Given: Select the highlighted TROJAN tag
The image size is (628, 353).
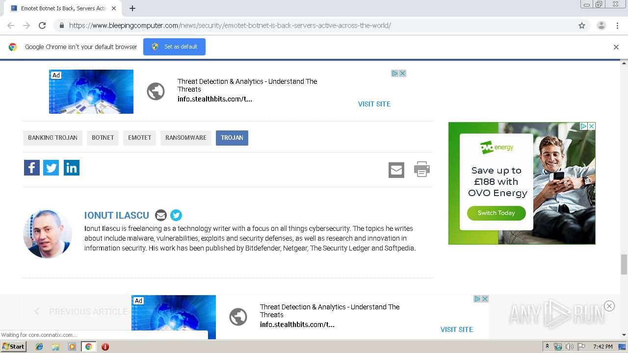Looking at the screenshot, I should click(x=232, y=138).
